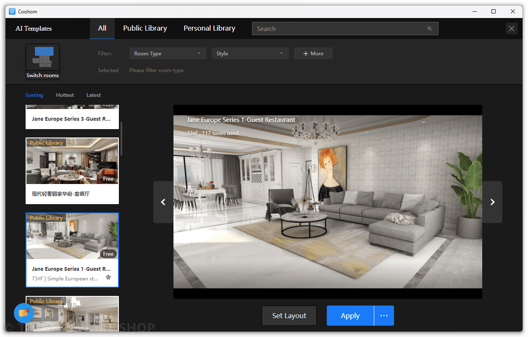Screen dimensions: 528x337
Task: Sort templates by Latest
Action: click(94, 95)
